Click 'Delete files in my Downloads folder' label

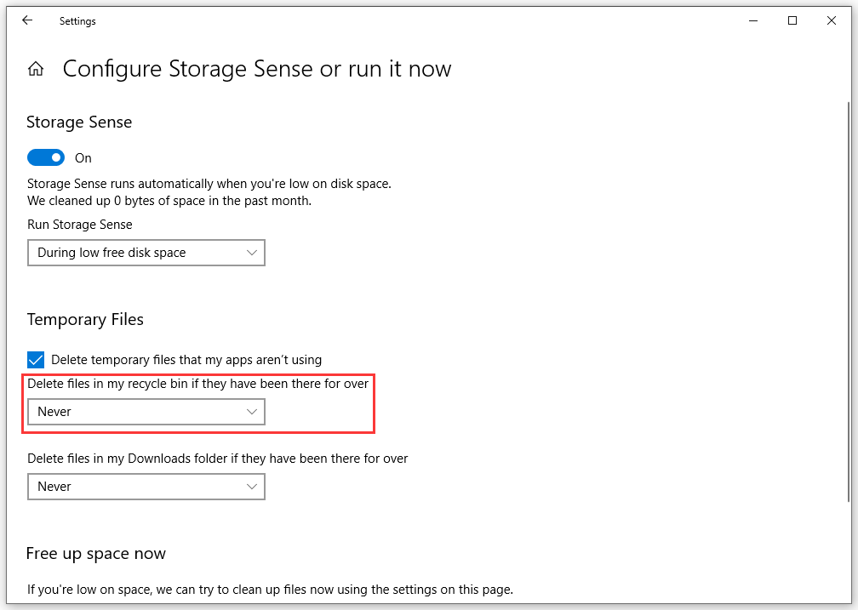(217, 459)
